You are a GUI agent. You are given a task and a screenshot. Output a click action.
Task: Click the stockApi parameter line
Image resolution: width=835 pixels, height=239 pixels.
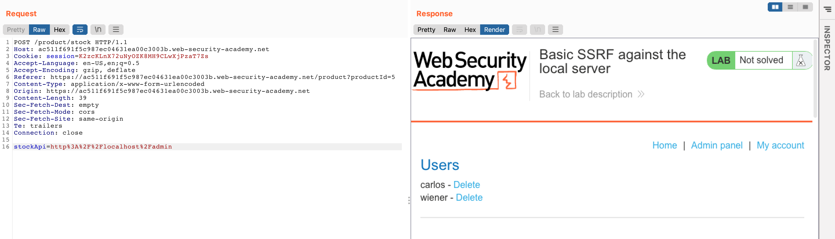[x=208, y=146]
